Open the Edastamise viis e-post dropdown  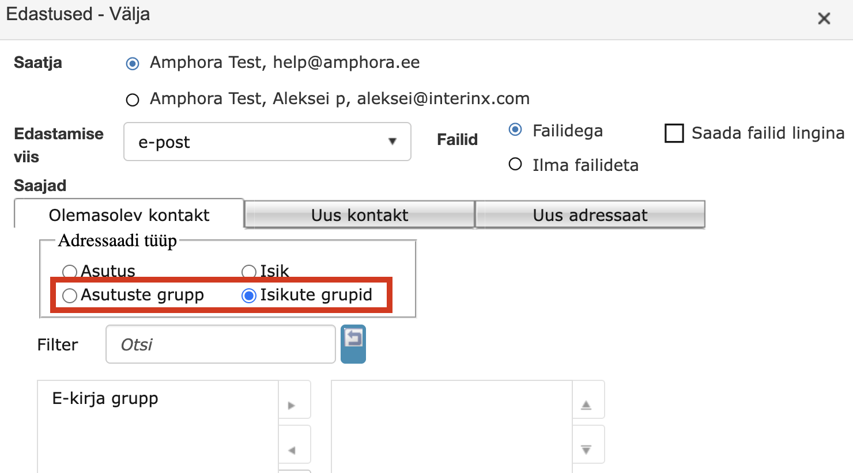click(267, 142)
